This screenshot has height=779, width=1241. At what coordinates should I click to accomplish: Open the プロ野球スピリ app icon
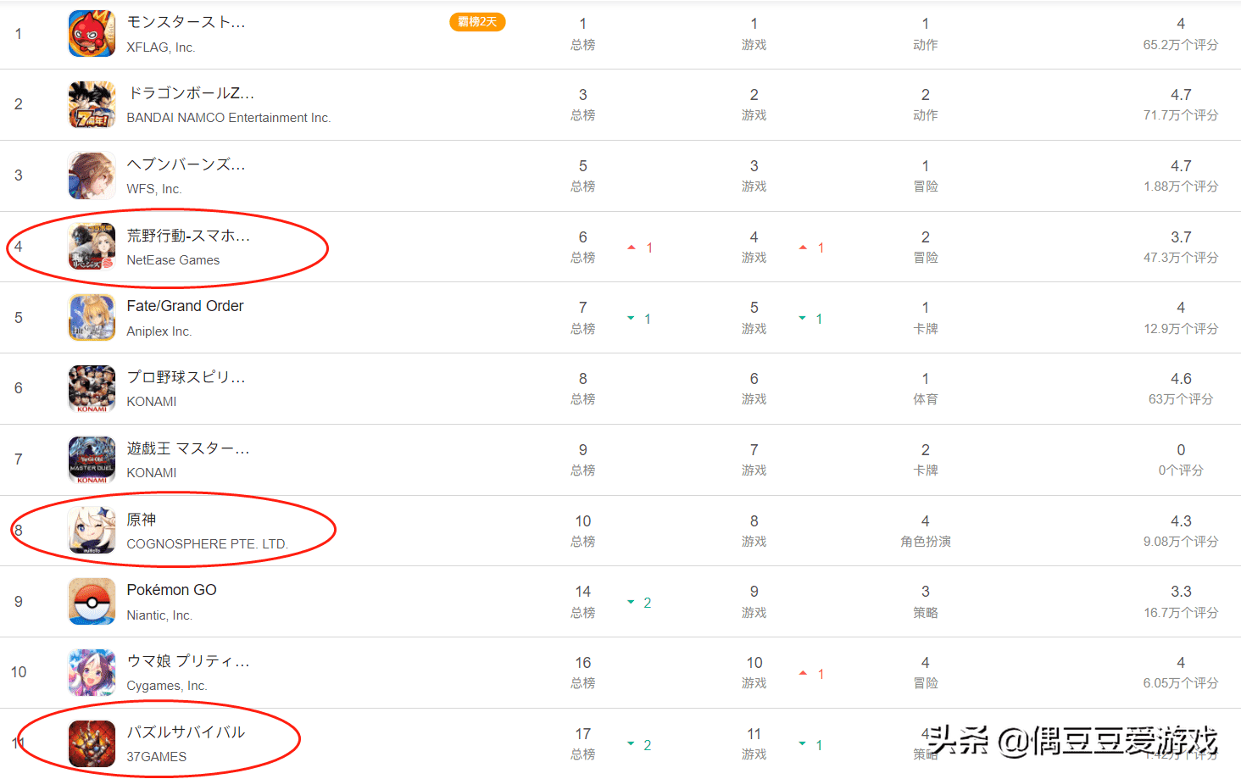(x=92, y=388)
